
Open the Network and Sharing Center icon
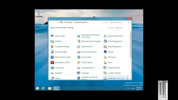pos(79,78)
